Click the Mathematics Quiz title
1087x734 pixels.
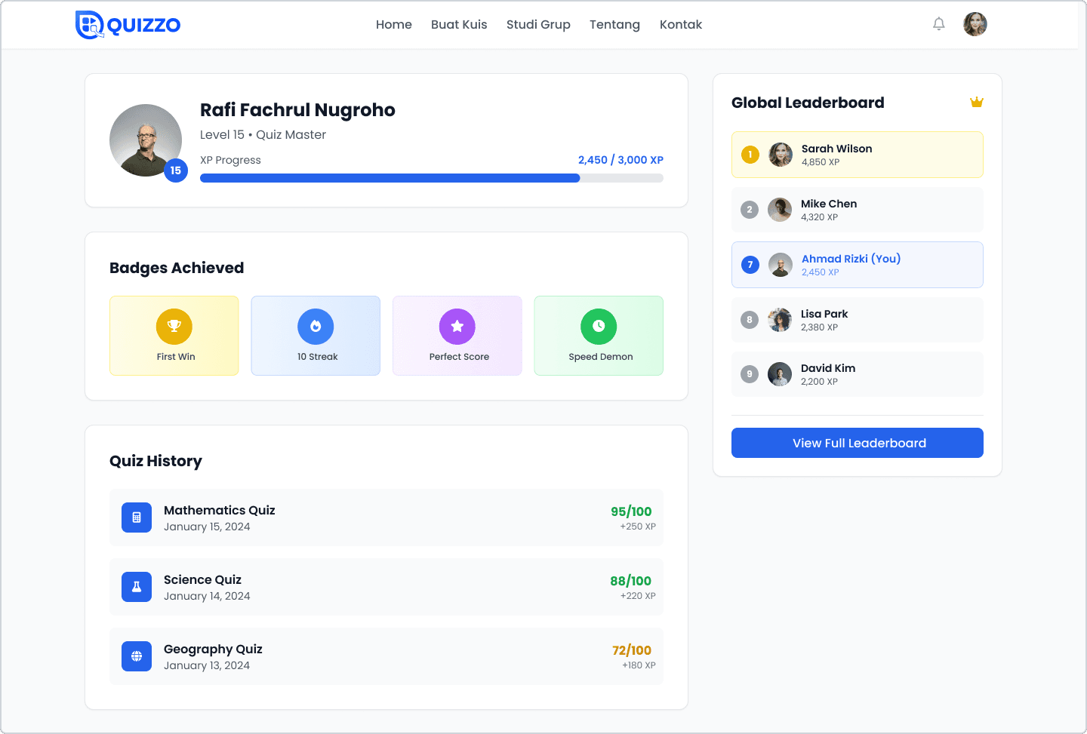(220, 511)
